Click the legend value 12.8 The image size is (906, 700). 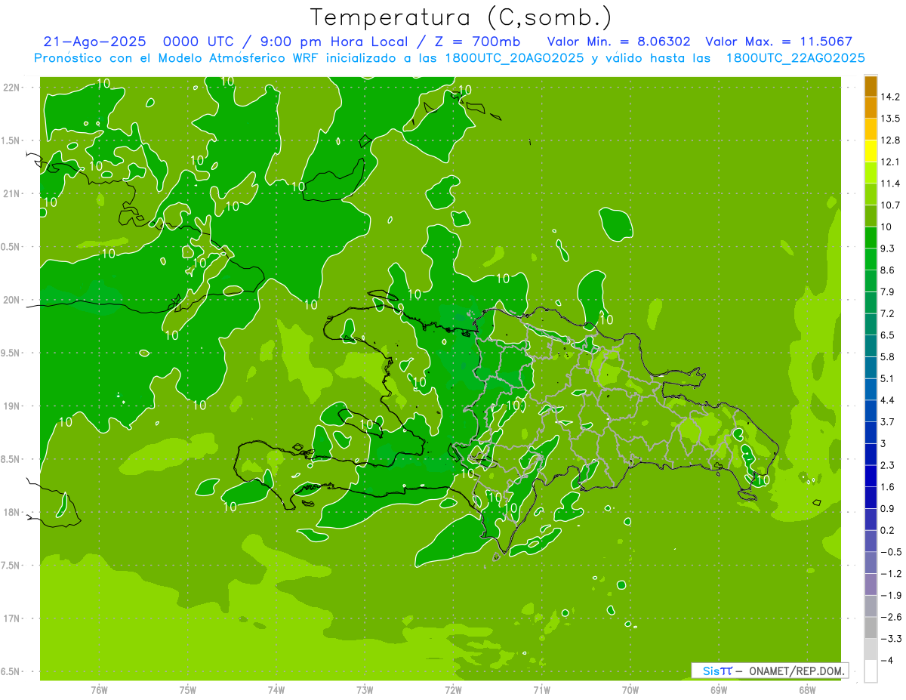pos(890,140)
